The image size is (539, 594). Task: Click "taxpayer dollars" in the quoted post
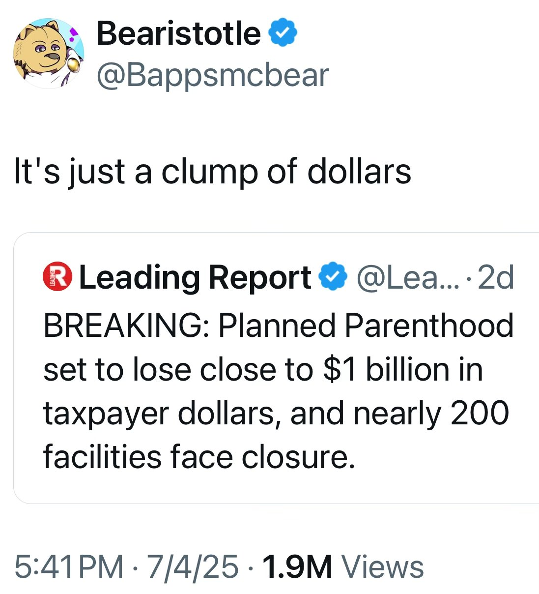158,414
